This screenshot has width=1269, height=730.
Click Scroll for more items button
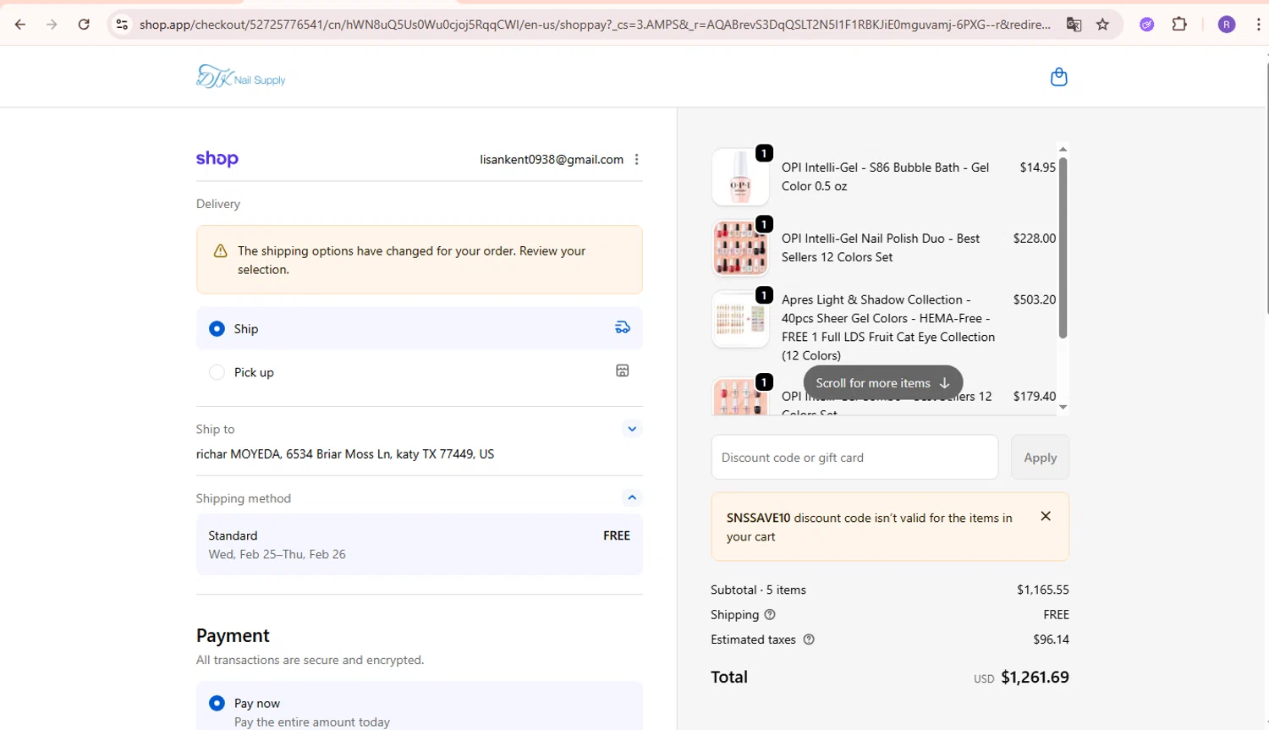[883, 383]
